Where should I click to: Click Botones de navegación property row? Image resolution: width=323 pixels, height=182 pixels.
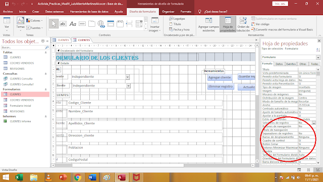click(289, 126)
